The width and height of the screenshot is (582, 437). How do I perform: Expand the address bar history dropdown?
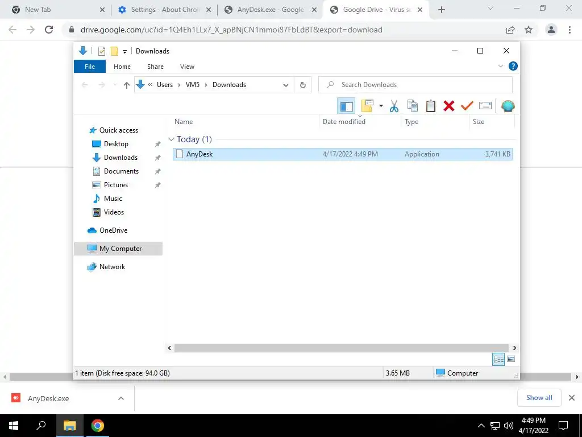coord(285,85)
